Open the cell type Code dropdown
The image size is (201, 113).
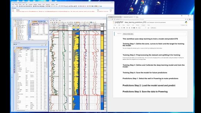[142, 28]
